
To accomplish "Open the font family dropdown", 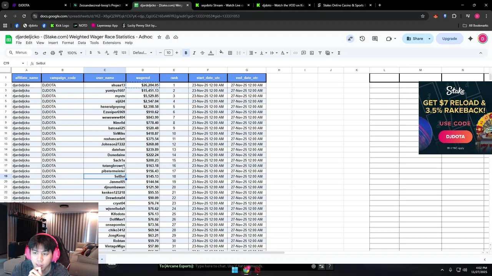I will 143,53.
